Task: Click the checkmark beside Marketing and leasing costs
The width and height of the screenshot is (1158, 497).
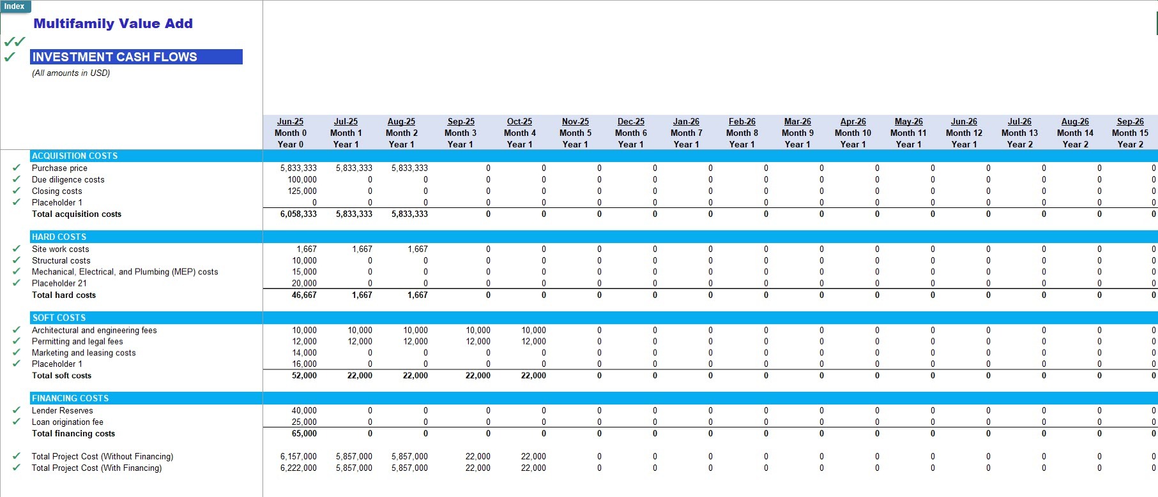Action: [x=17, y=353]
